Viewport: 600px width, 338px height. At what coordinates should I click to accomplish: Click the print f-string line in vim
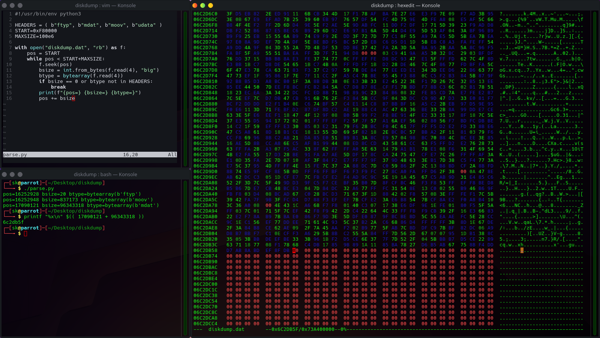click(x=90, y=93)
